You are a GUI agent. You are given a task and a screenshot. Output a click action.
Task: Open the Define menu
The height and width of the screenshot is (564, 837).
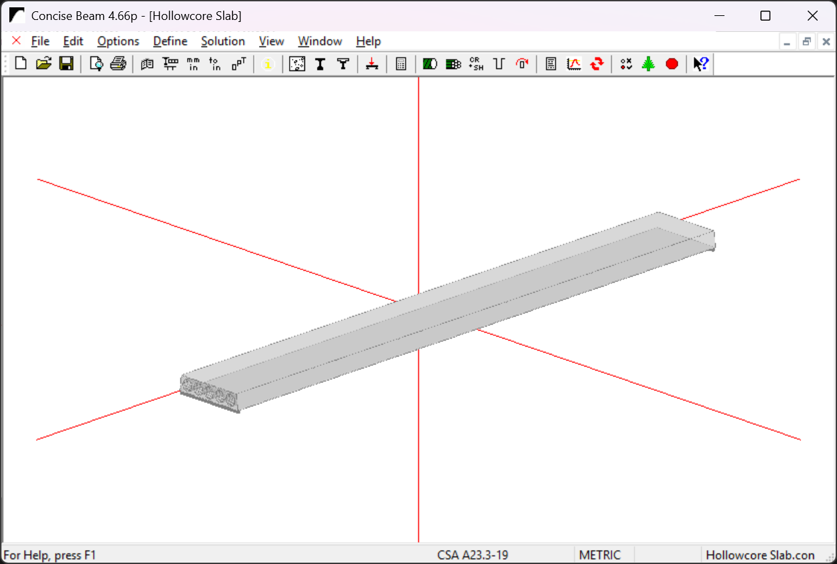click(x=170, y=41)
